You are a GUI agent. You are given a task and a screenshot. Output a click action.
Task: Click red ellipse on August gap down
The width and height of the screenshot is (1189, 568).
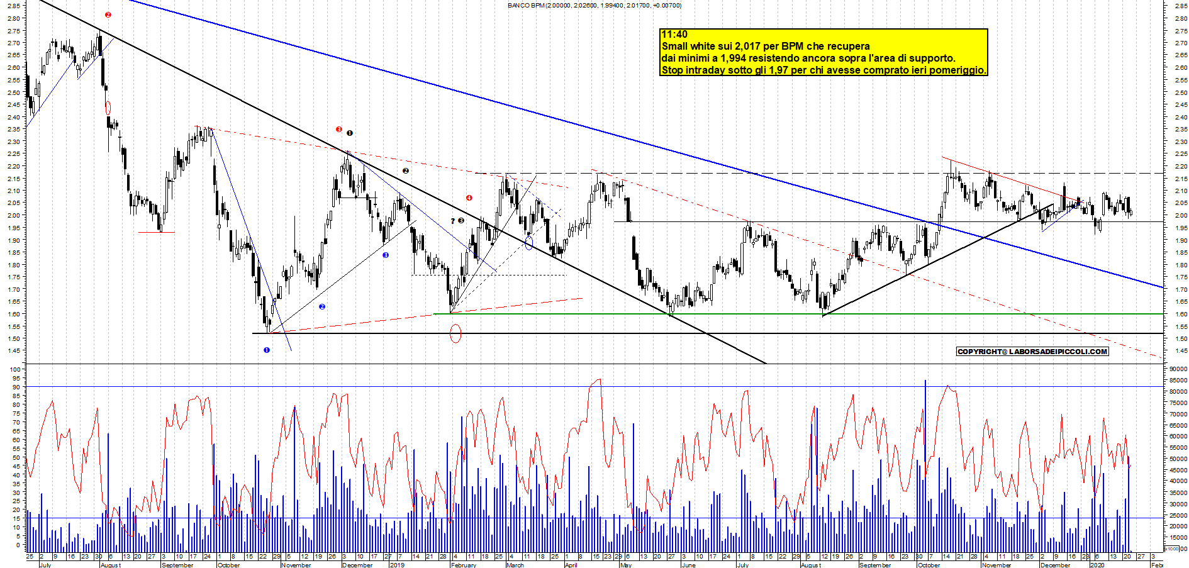pyautogui.click(x=108, y=108)
